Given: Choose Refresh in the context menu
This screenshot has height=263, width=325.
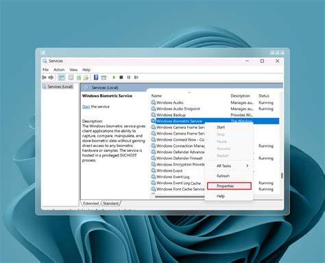Looking at the screenshot, I should 229,176.
